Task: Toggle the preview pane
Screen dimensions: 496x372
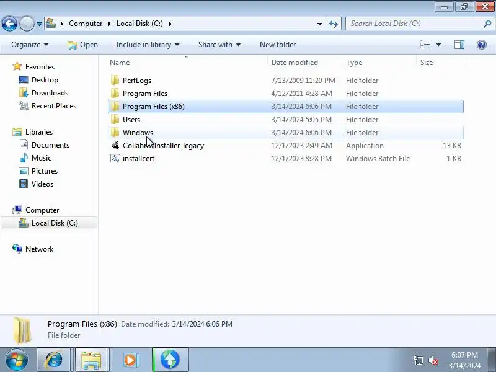Action: 459,45
